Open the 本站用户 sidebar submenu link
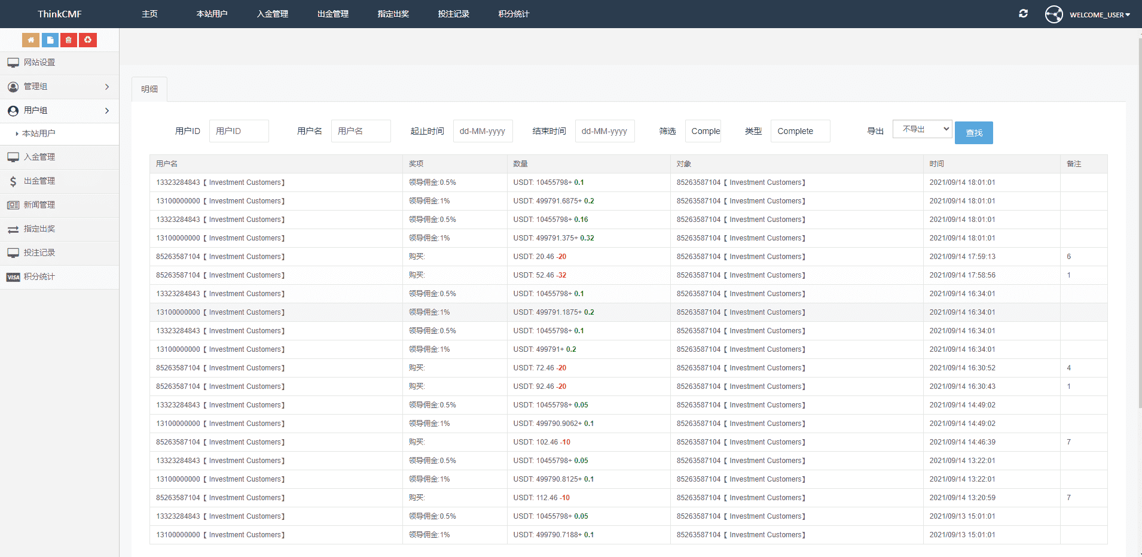Image resolution: width=1142 pixels, height=557 pixels. tap(39, 133)
